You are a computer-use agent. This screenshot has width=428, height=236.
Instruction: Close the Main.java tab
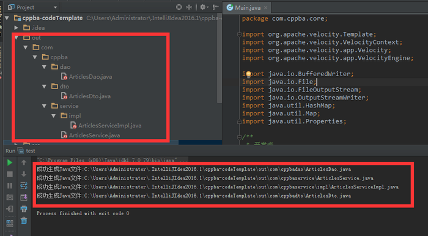[265, 7]
